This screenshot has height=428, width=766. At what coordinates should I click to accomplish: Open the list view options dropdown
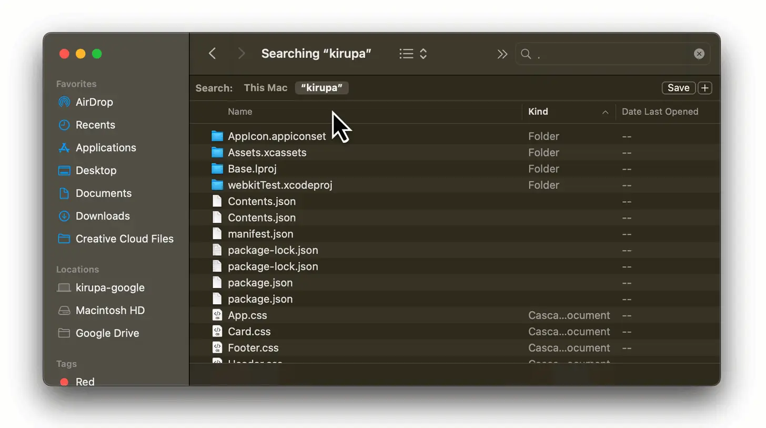pos(413,54)
